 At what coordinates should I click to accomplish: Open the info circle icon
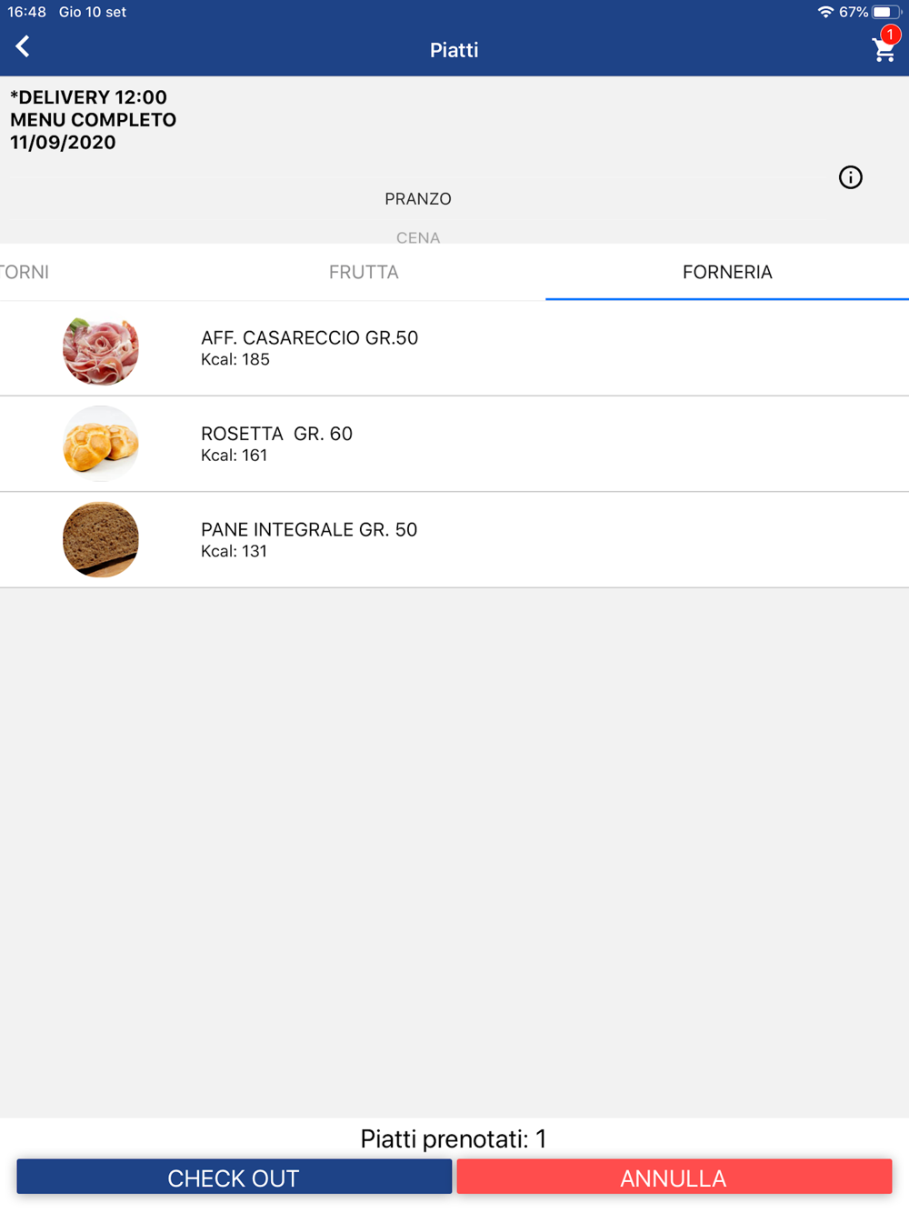pos(850,177)
